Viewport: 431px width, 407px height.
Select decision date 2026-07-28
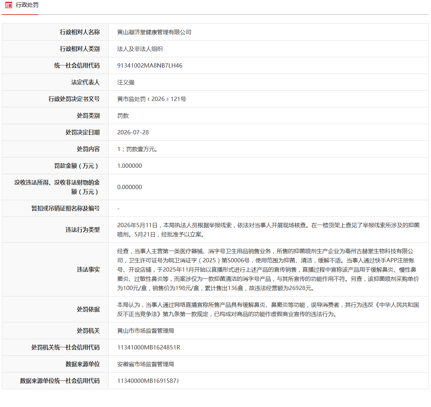tap(133, 132)
